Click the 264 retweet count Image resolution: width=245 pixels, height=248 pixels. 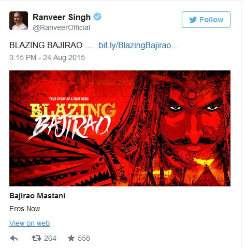pyautogui.click(x=50, y=238)
